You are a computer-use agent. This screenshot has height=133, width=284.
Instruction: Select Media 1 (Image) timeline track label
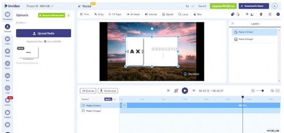(100, 111)
